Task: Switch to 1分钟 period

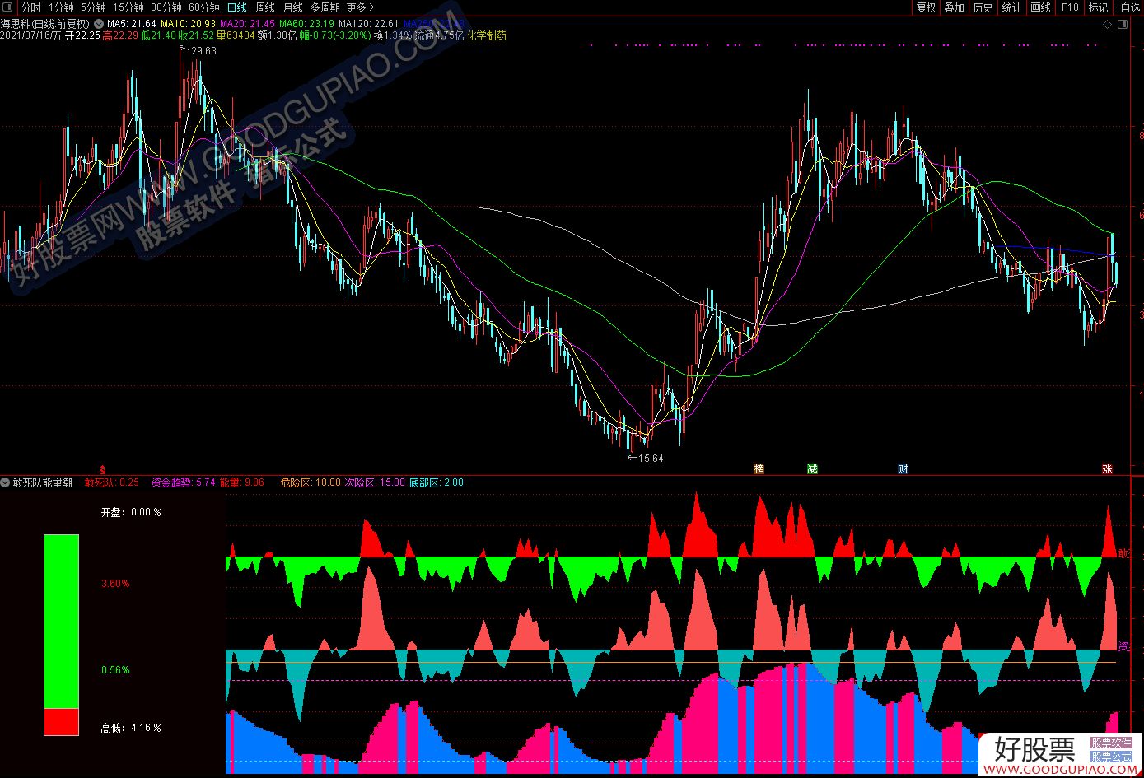Action: 61,7
